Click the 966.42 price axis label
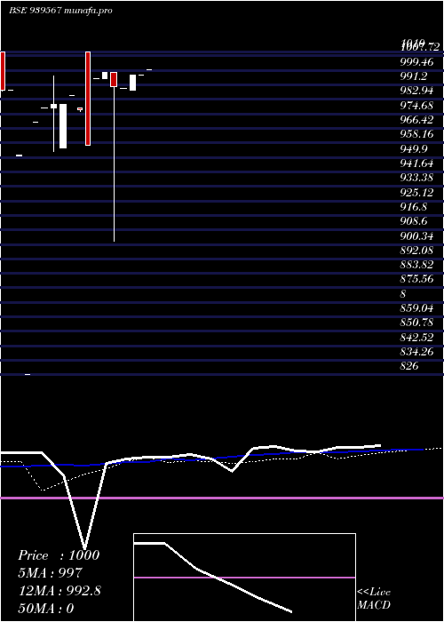The width and height of the screenshot is (444, 622). [x=416, y=119]
